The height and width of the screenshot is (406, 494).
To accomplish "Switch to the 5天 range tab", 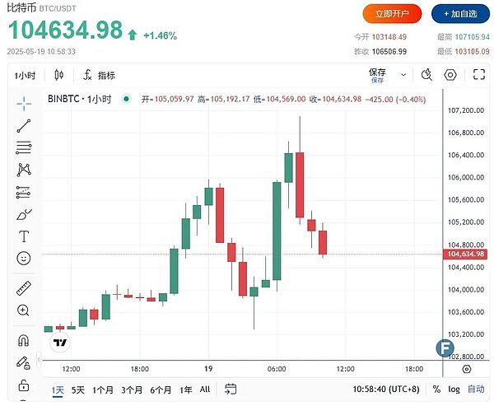I will tap(78, 390).
